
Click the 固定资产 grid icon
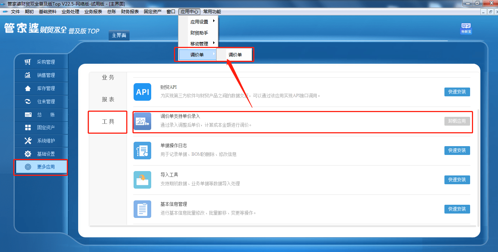click(28, 127)
